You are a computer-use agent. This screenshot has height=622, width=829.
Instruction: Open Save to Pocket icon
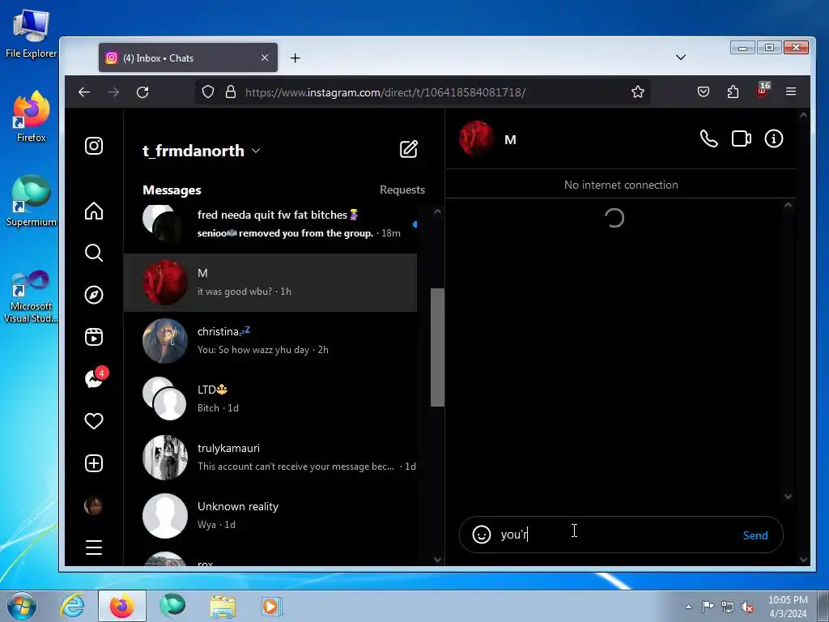(x=704, y=92)
